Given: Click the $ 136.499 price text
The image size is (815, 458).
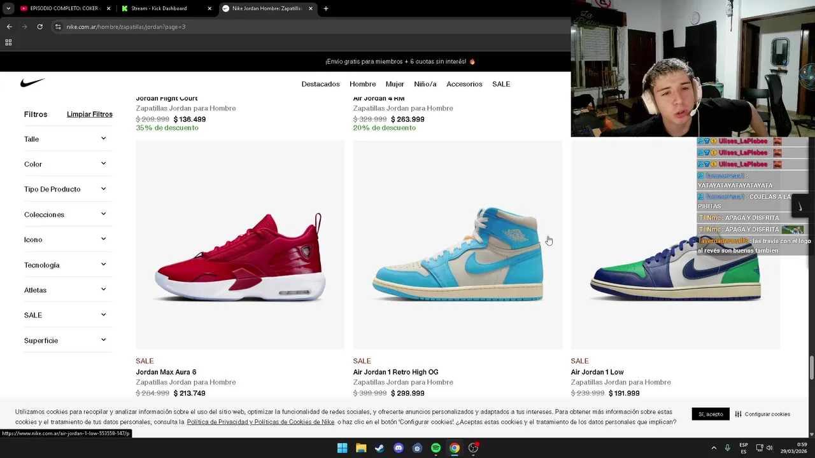Looking at the screenshot, I should 190,119.
